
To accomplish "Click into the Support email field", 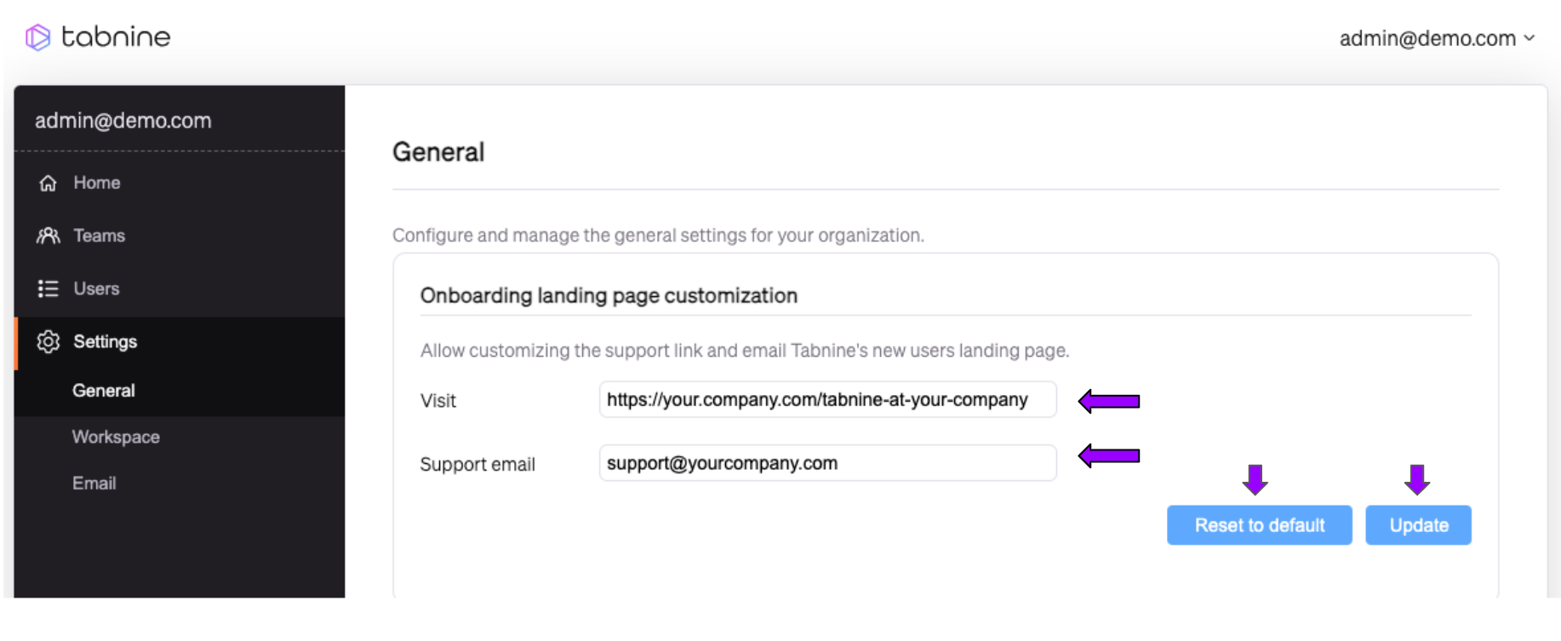I will (x=827, y=463).
